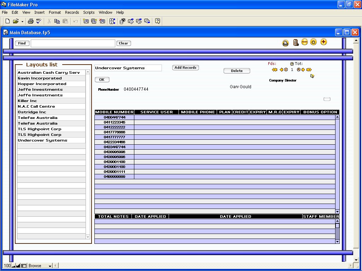Open the Records menu

coord(72,12)
